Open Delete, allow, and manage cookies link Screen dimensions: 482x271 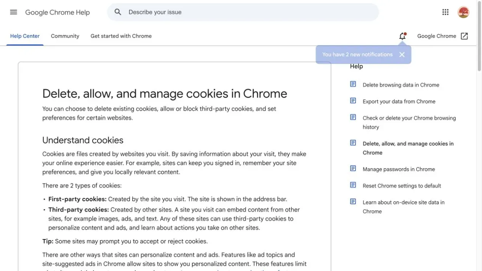[x=408, y=148]
